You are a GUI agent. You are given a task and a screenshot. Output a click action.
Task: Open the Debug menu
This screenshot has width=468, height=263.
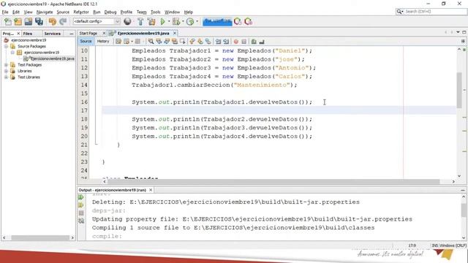click(x=110, y=12)
